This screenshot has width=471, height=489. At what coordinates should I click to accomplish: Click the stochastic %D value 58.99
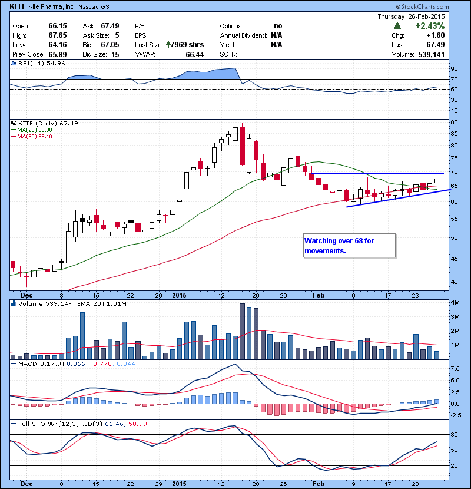(137, 424)
